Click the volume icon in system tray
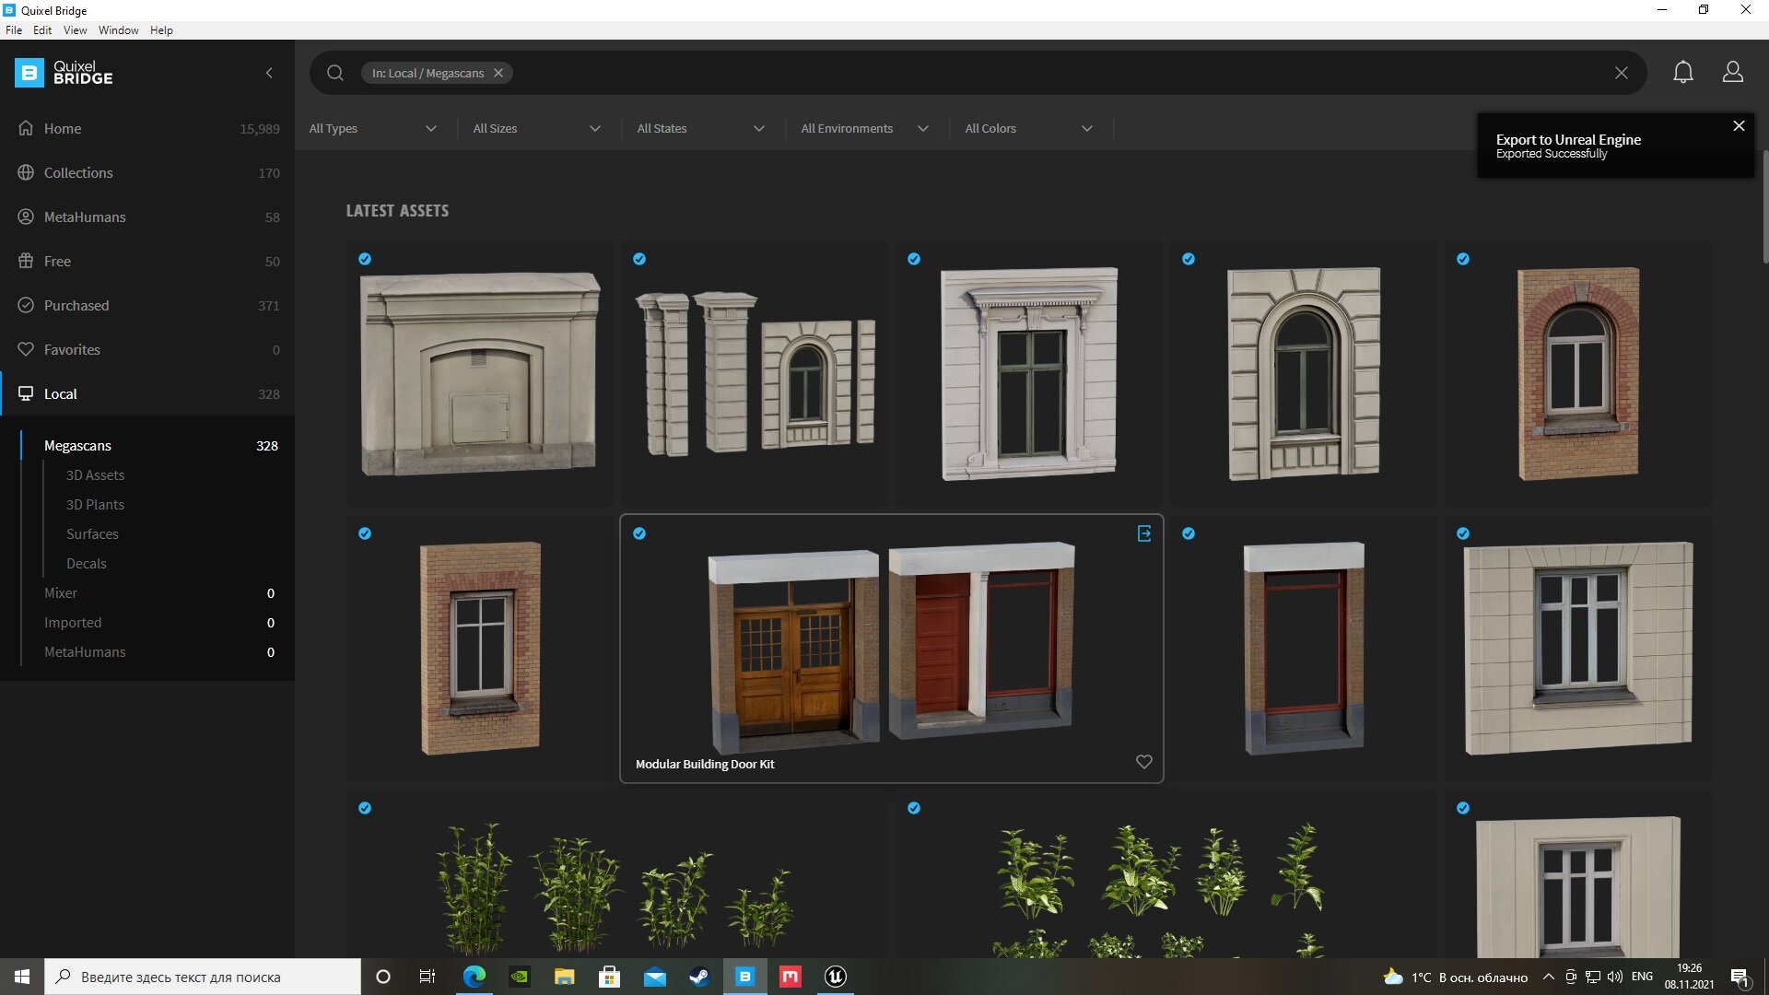Image resolution: width=1769 pixels, height=995 pixels. [x=1614, y=977]
